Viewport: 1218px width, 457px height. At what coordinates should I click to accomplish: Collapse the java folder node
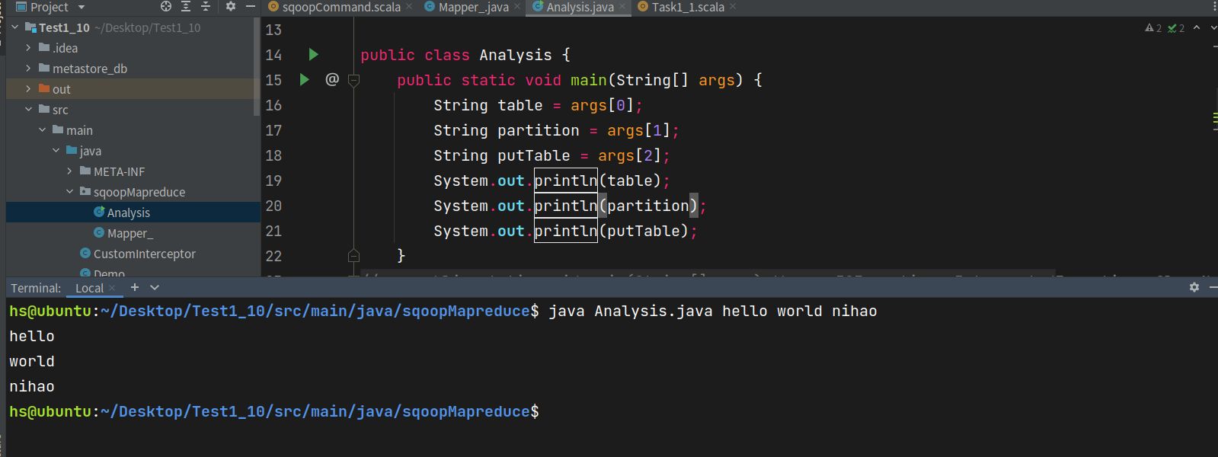pyautogui.click(x=56, y=150)
